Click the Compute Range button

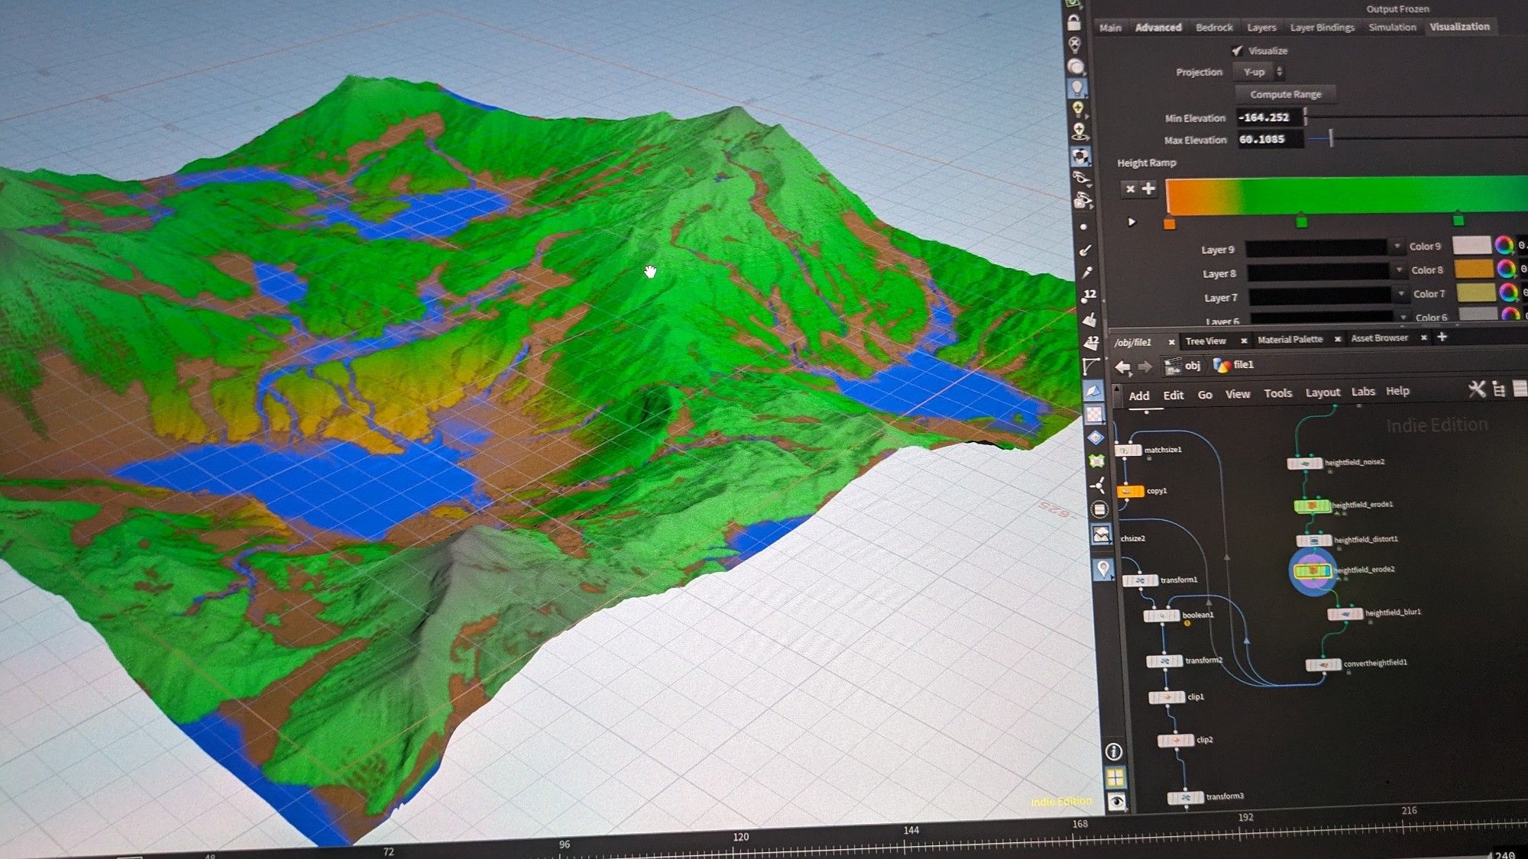point(1285,95)
